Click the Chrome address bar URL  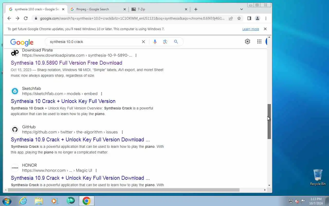(132, 18)
